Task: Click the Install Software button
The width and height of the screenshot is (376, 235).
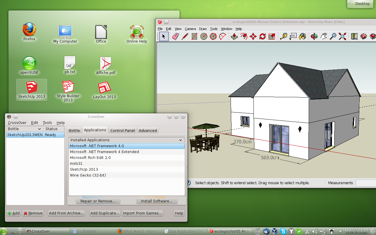Action: (157, 201)
